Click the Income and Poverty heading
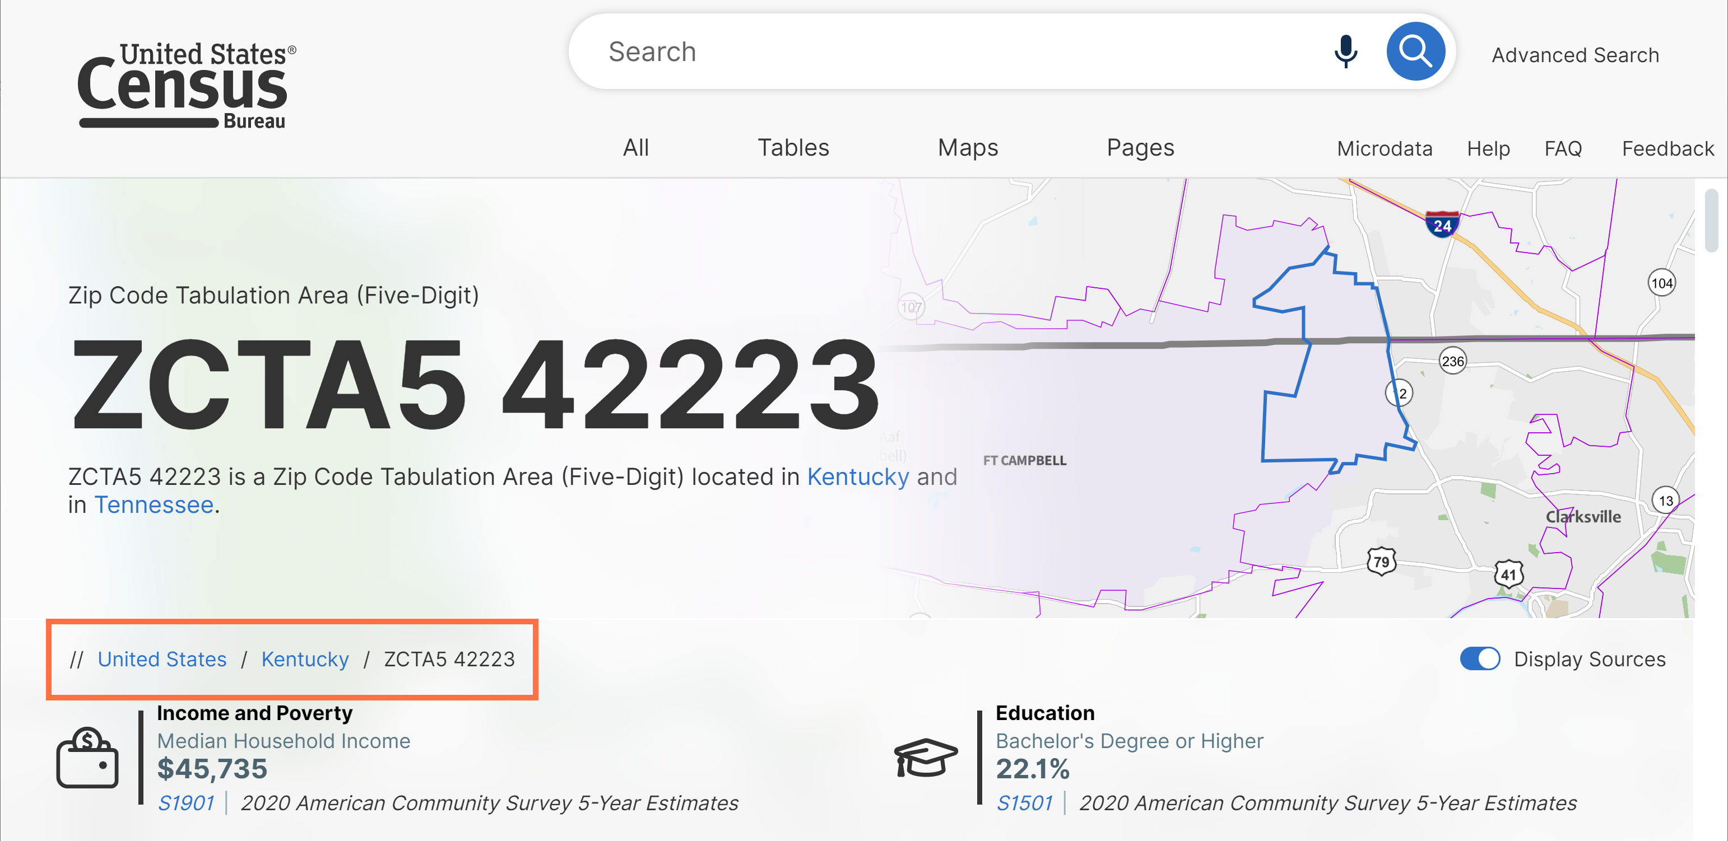Screen dimensions: 1728x841 [254, 713]
